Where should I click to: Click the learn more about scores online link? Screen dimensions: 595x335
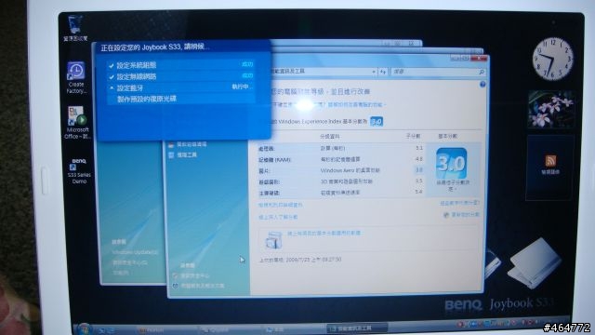click(278, 217)
